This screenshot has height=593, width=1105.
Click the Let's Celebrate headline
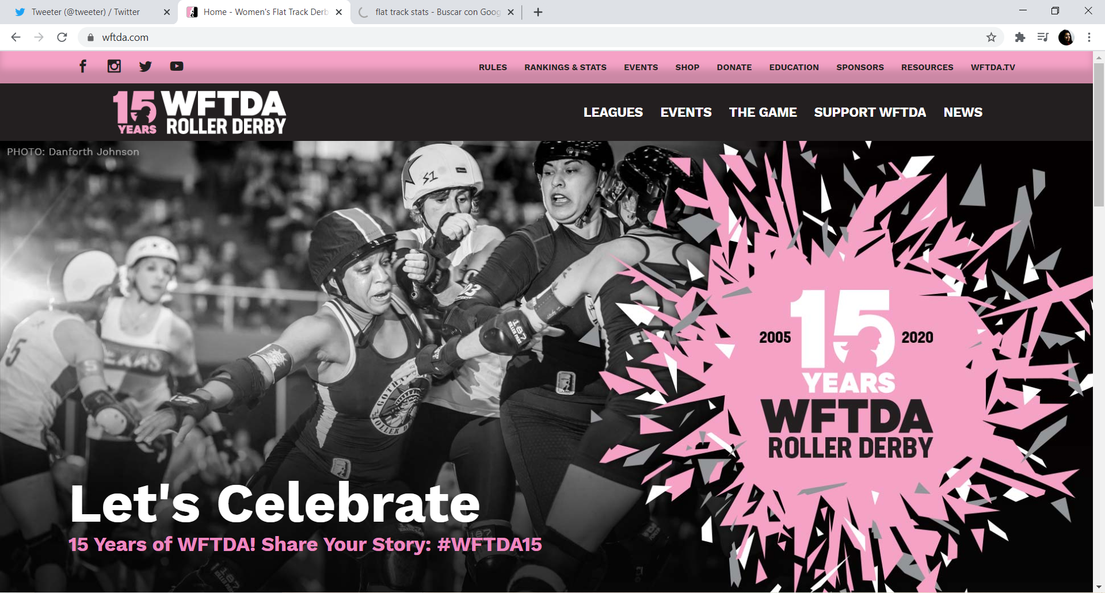[x=275, y=503]
